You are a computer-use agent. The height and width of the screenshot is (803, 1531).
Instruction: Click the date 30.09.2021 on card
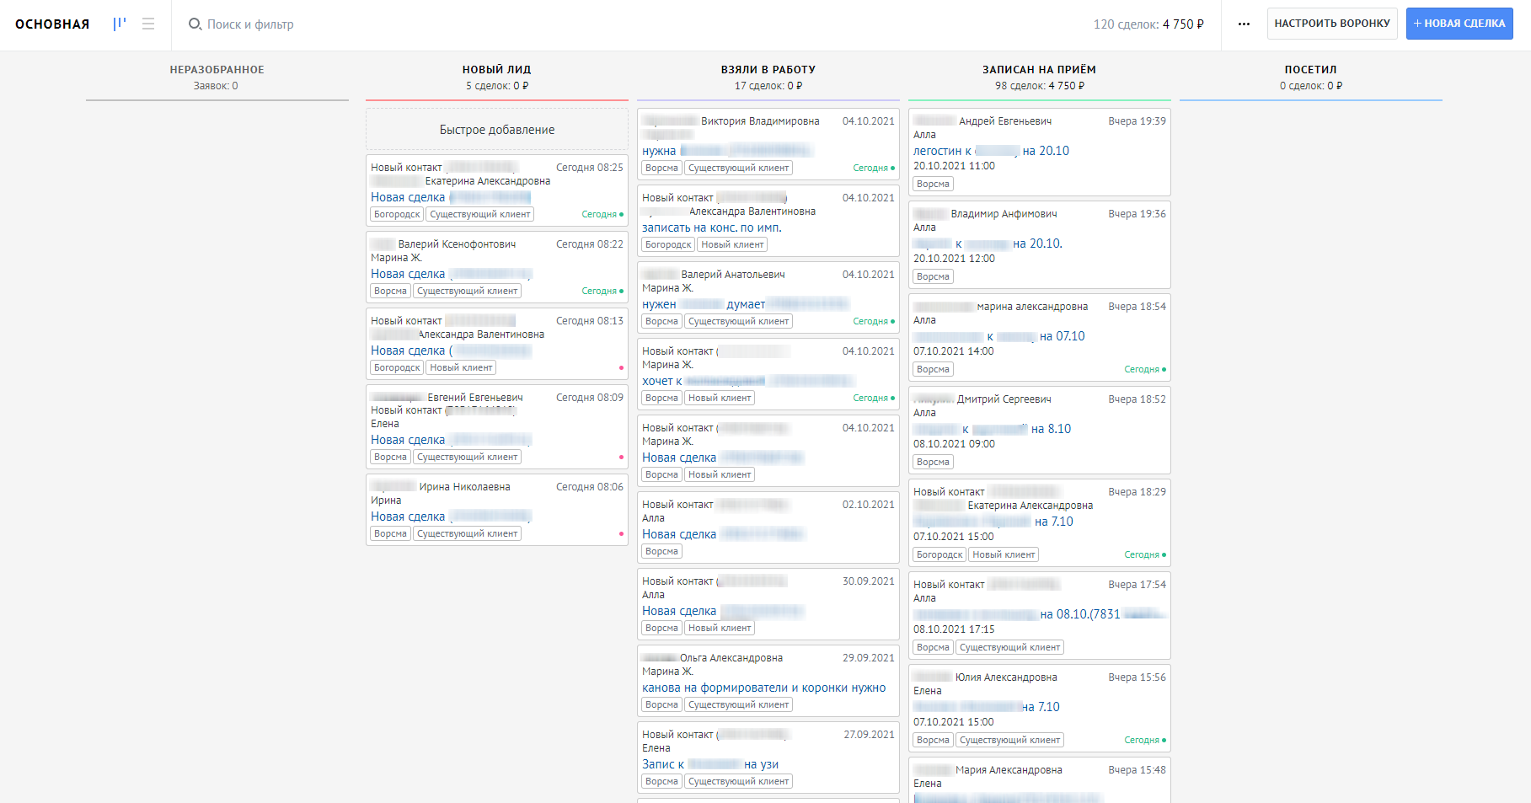868,581
